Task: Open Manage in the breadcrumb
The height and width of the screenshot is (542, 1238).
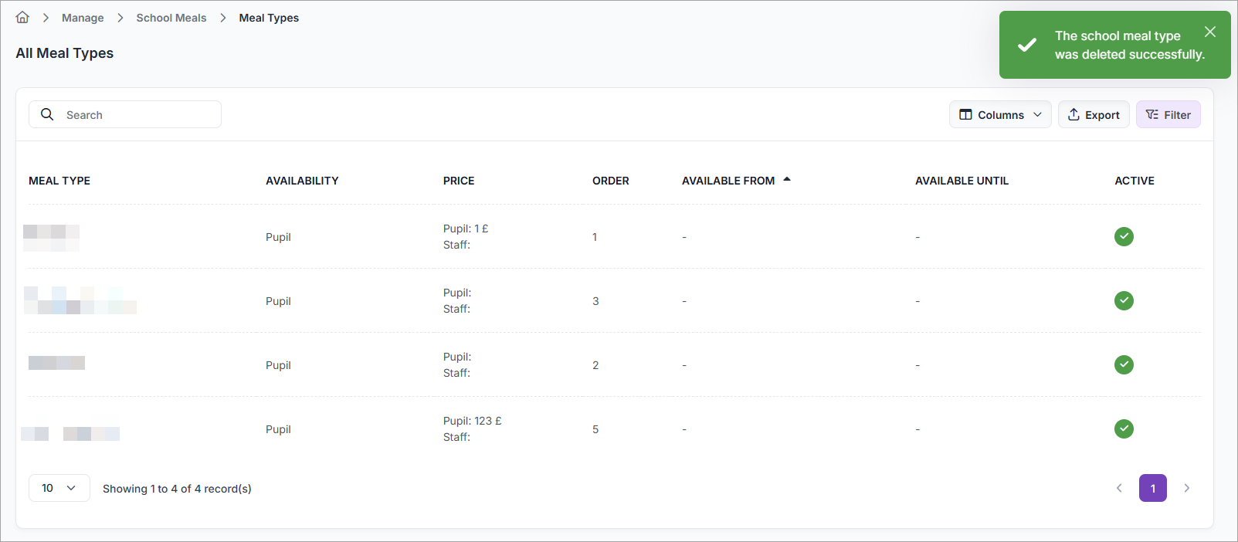Action: click(x=83, y=18)
